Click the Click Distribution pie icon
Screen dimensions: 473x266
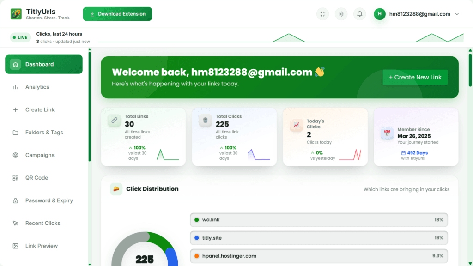coord(116,189)
